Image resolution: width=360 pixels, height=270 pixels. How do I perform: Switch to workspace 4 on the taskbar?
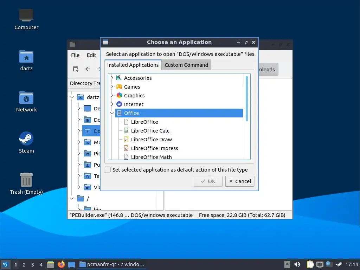pyautogui.click(x=41, y=265)
